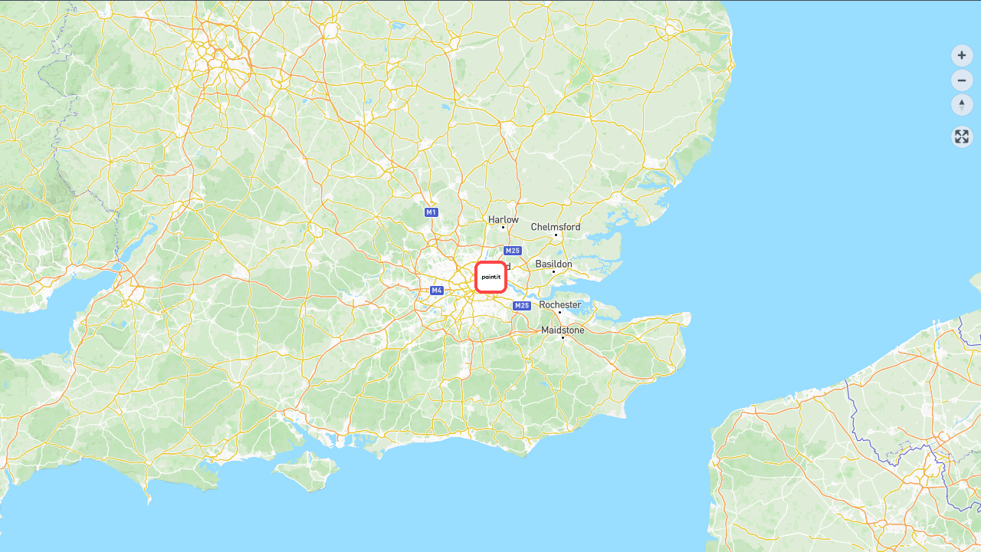The image size is (981, 552).
Task: Click the M1 motorway shield
Action: click(431, 212)
